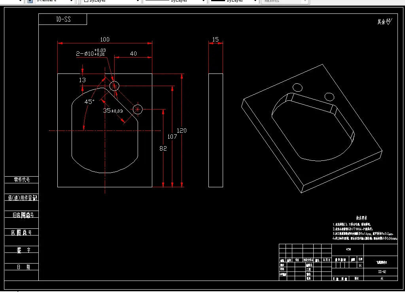
Task: Click the 签字 sidebar label
Action: click(x=23, y=250)
